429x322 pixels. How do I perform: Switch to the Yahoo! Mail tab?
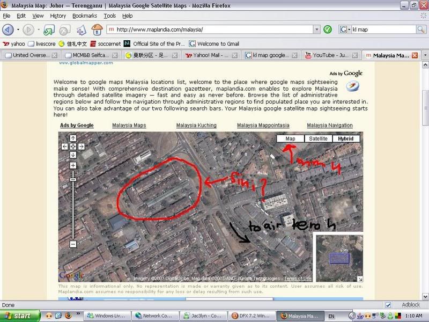(211, 55)
